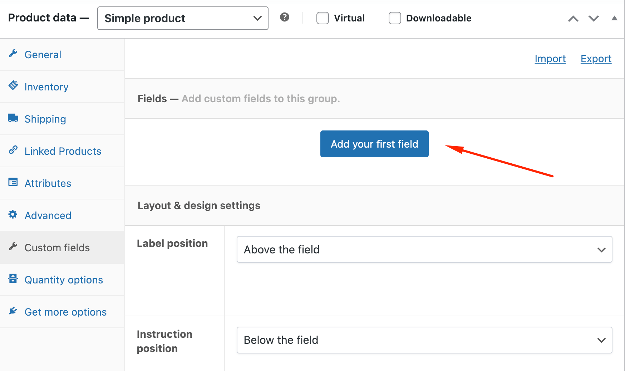The image size is (625, 371).
Task: Switch to the Custom fields tab
Action: pos(57,247)
